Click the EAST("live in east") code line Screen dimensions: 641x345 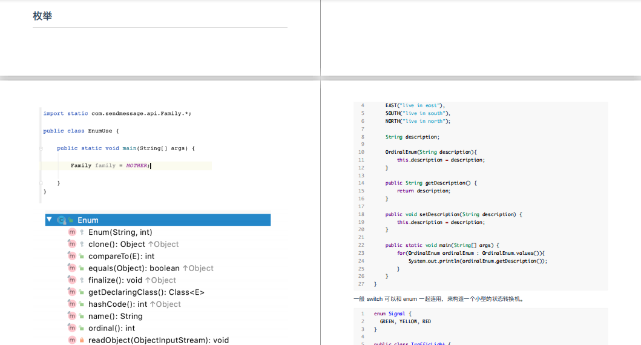click(x=415, y=105)
